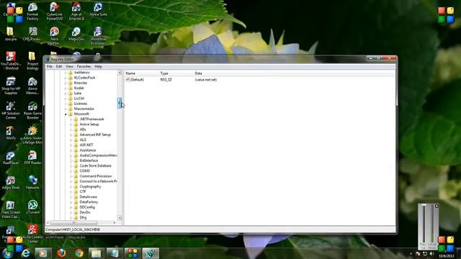The height and width of the screenshot is (259, 461).
Task: Launch the Nero StartSmart desktop icon
Action: [x=55, y=36]
